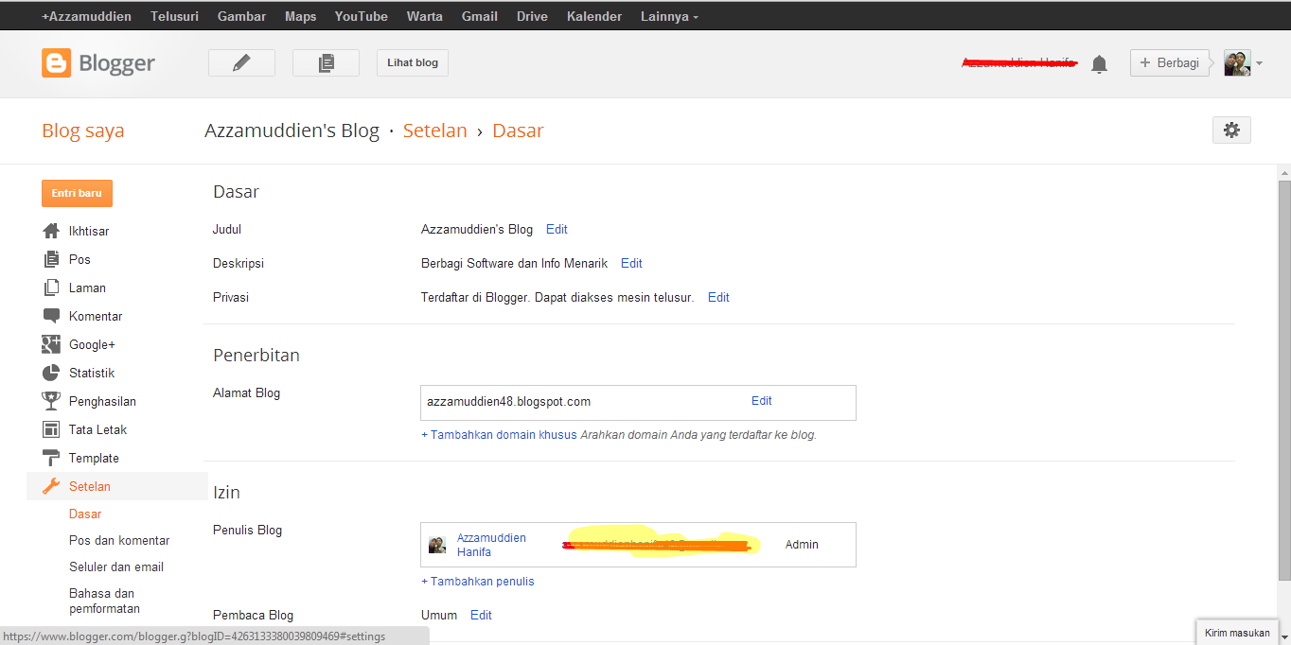The width and height of the screenshot is (1291, 645).
Task: Edit the Judul blog title
Action: point(557,229)
